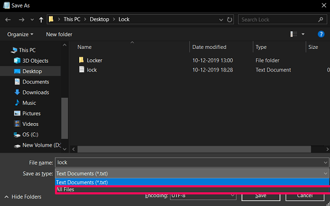Change view layout icon

[x=294, y=34]
